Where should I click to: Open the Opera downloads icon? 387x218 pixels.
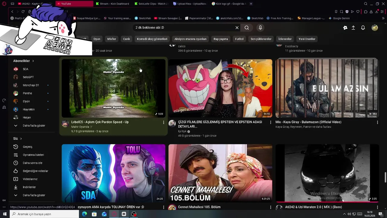377,12
